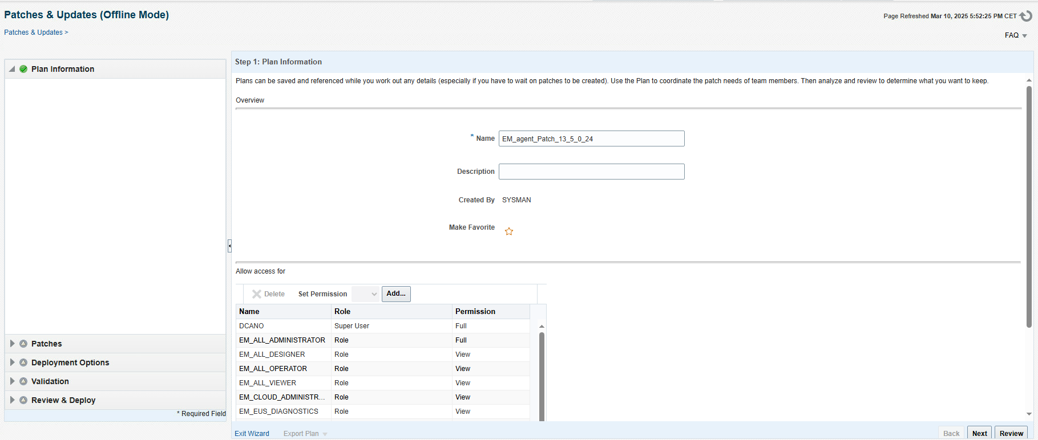
Task: Open the Set Permission dropdown
Action: [365, 294]
